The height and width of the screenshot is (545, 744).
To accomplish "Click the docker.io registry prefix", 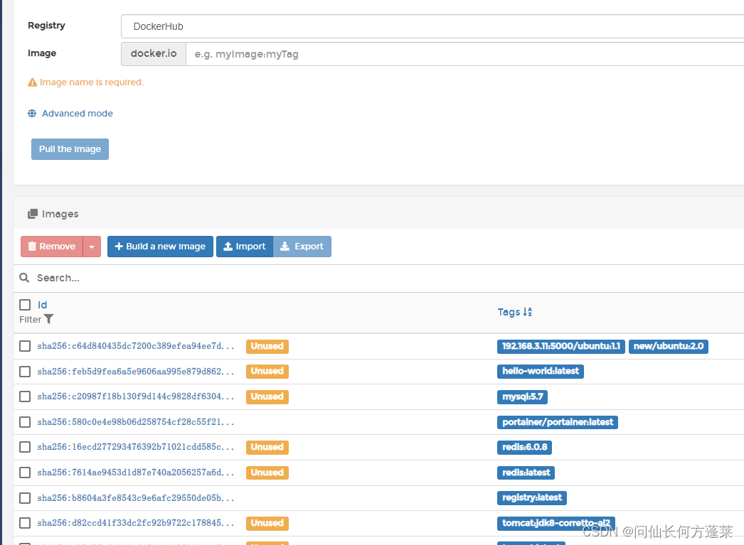I will point(154,54).
